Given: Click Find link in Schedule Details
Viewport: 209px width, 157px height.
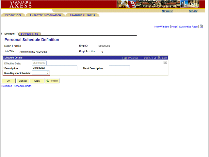Looking at the screenshot, I should tap(125, 58).
